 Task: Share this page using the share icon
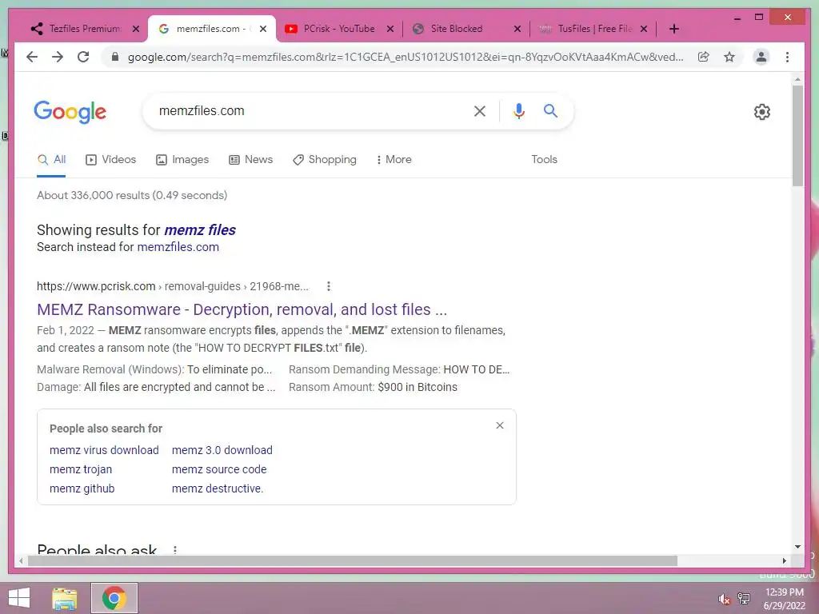704,57
